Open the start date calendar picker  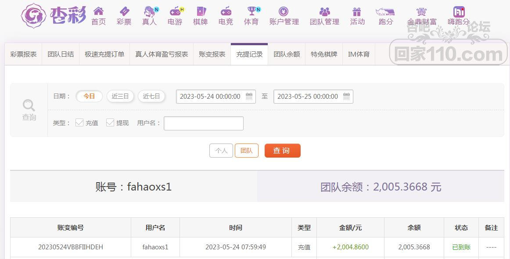pos(249,96)
